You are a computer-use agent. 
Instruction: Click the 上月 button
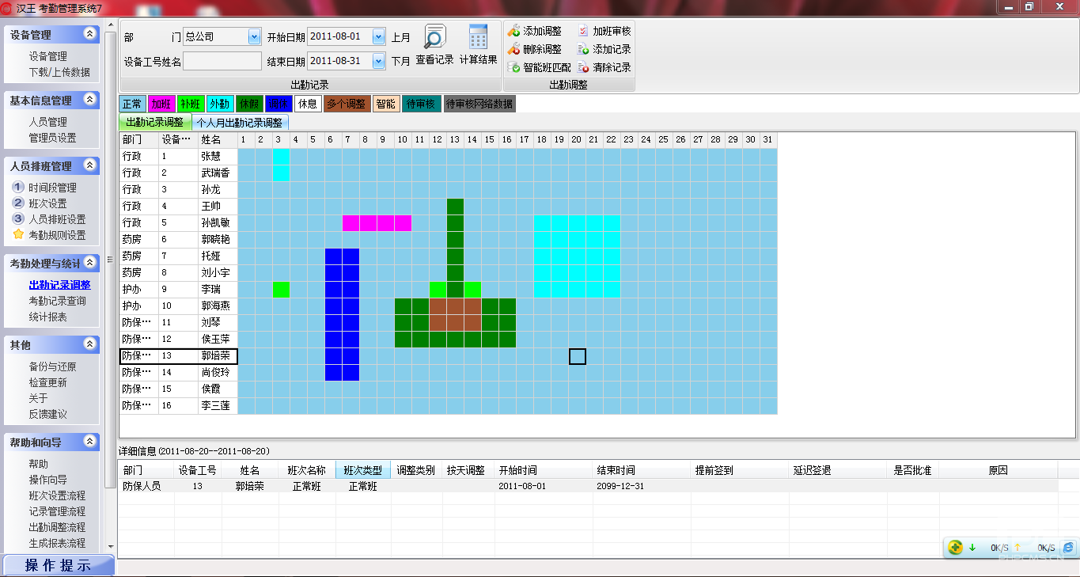pyautogui.click(x=401, y=37)
